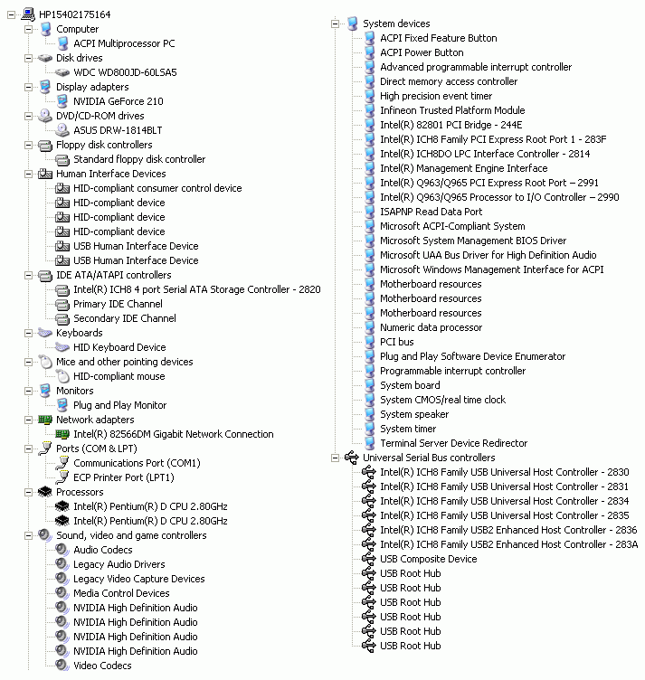The height and width of the screenshot is (680, 645).
Task: Collapse the Network adapters category
Action: pos(29,420)
